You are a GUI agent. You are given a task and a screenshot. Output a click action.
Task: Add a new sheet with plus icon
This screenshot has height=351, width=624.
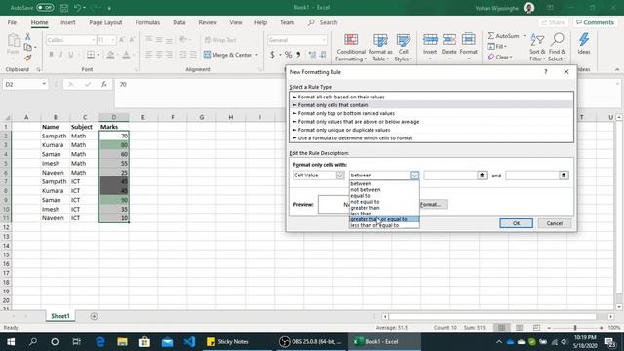coord(94,316)
